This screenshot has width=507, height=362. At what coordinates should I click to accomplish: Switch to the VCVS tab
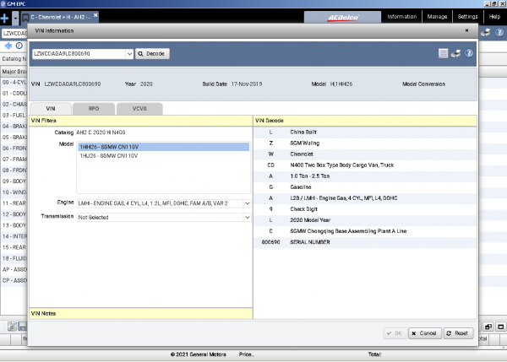click(x=139, y=109)
